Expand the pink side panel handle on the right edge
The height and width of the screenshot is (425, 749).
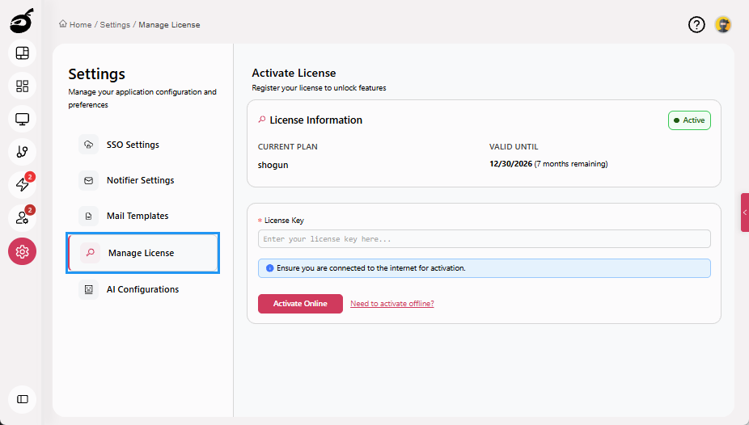745,212
